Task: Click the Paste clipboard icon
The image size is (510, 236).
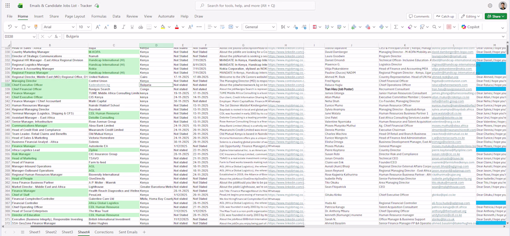Action: click(x=24, y=27)
